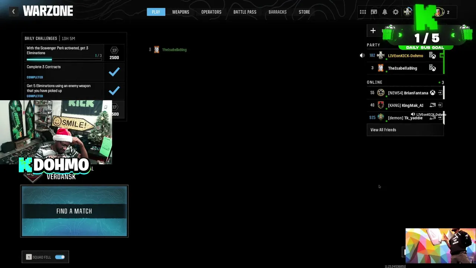The width and height of the screenshot is (476, 268).
Task: Click the DAILY CHALLENGES header
Action: [x=41, y=38]
